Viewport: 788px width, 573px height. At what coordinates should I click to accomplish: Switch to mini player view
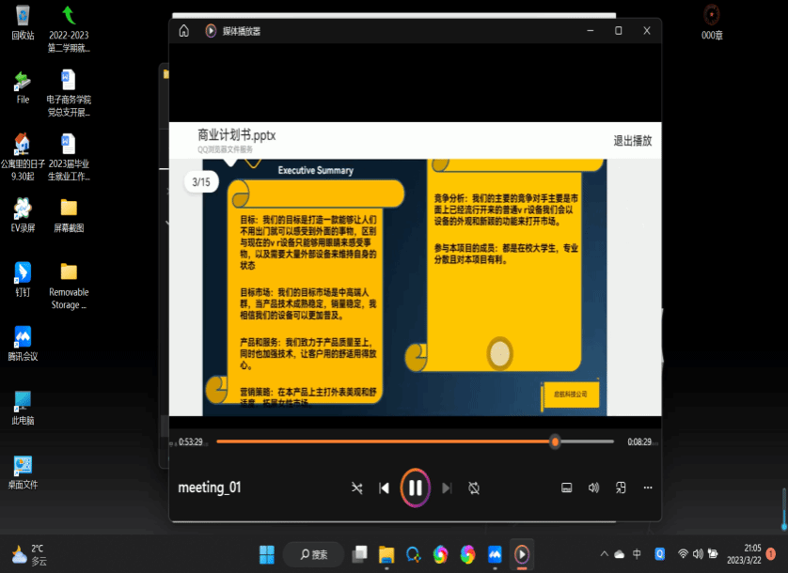click(x=621, y=488)
